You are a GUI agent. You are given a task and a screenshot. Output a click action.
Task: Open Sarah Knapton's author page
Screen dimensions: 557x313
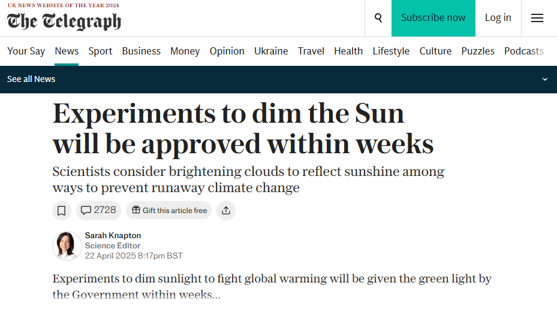click(x=113, y=235)
